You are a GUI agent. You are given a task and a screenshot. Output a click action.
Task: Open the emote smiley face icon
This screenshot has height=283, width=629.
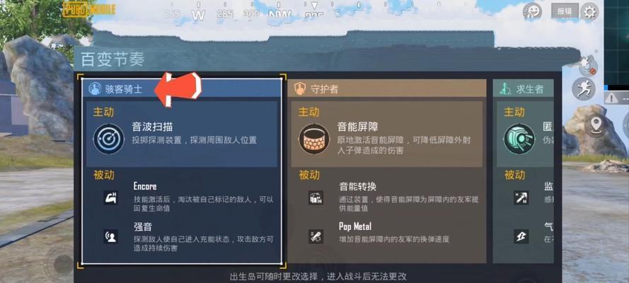pyautogui.click(x=532, y=11)
